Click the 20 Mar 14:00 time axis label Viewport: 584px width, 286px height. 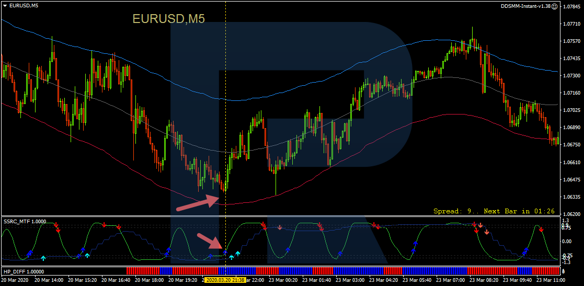(x=49, y=280)
